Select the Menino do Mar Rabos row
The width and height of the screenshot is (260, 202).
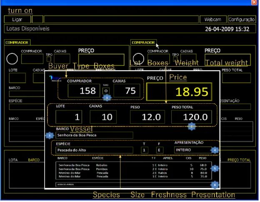134,174
